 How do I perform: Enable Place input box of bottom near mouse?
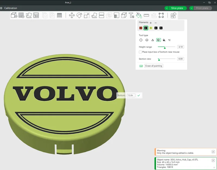coord(140,52)
